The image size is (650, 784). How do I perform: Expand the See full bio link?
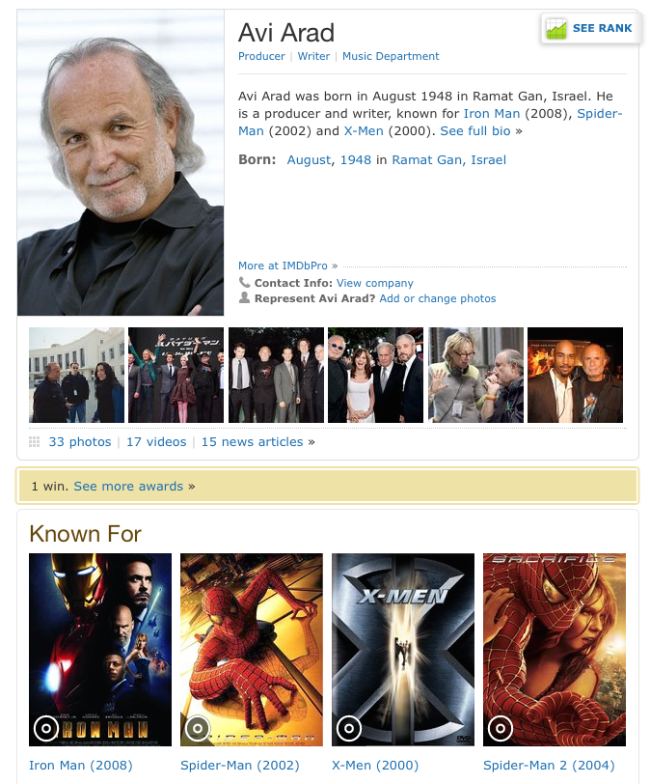474,131
